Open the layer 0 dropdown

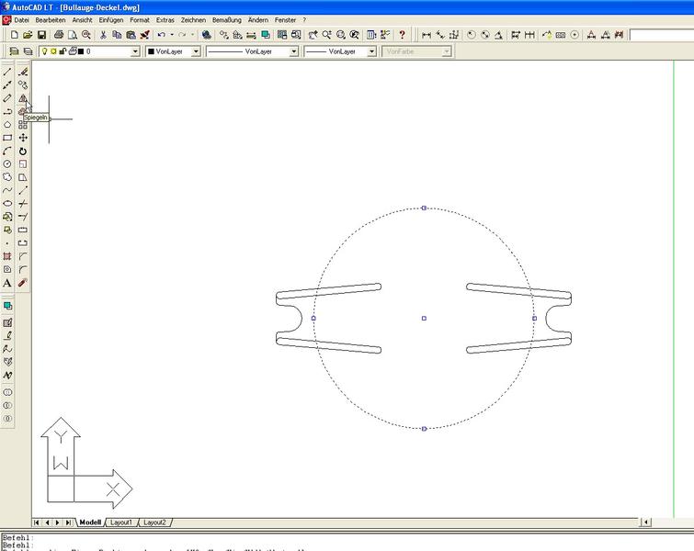click(x=135, y=51)
